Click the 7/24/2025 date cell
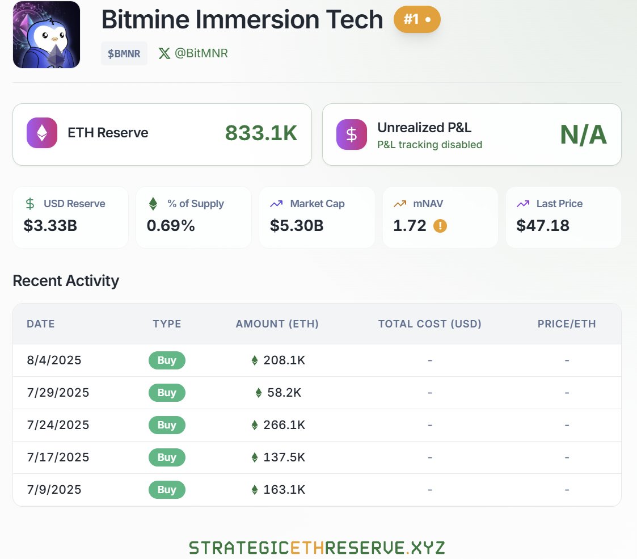637x559 pixels. [58, 425]
